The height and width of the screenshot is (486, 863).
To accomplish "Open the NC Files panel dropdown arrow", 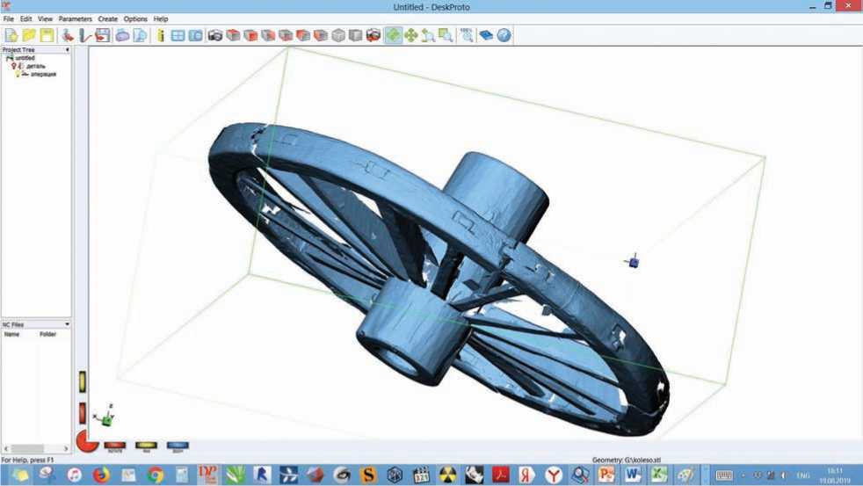I will (x=67, y=325).
